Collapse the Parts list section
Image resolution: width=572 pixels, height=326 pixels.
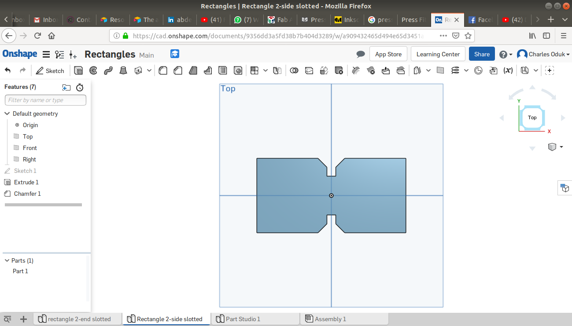7,260
